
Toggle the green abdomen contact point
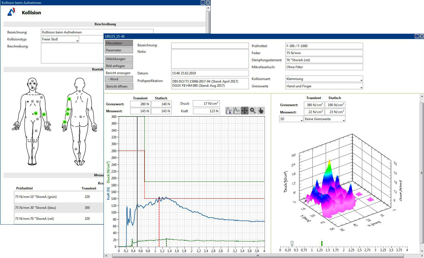pos(36,113)
